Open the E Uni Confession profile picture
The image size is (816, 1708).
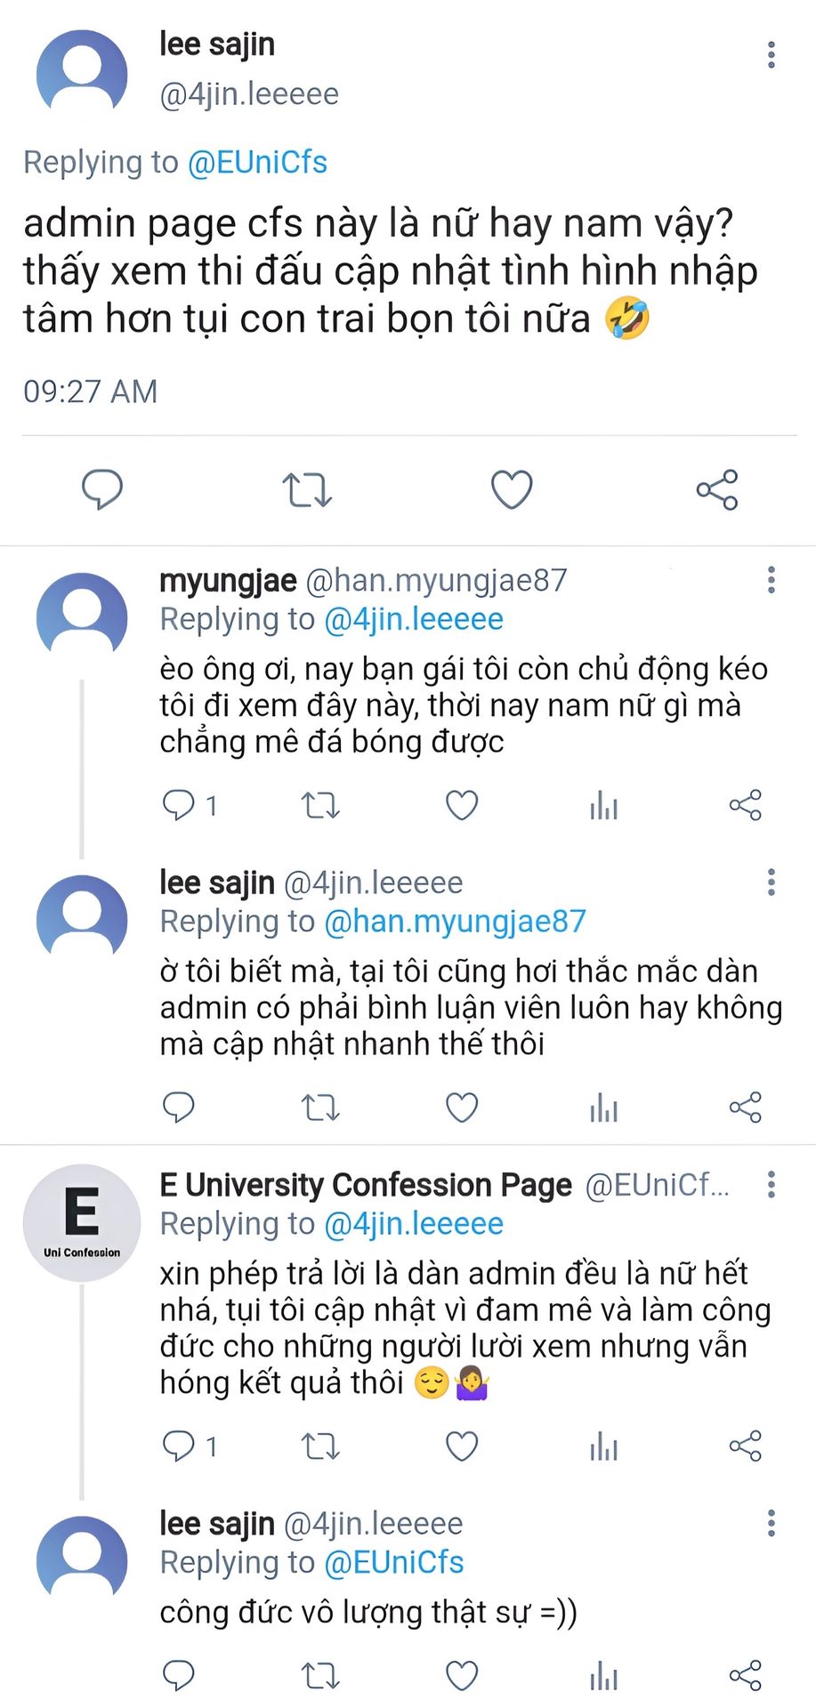[82, 1222]
